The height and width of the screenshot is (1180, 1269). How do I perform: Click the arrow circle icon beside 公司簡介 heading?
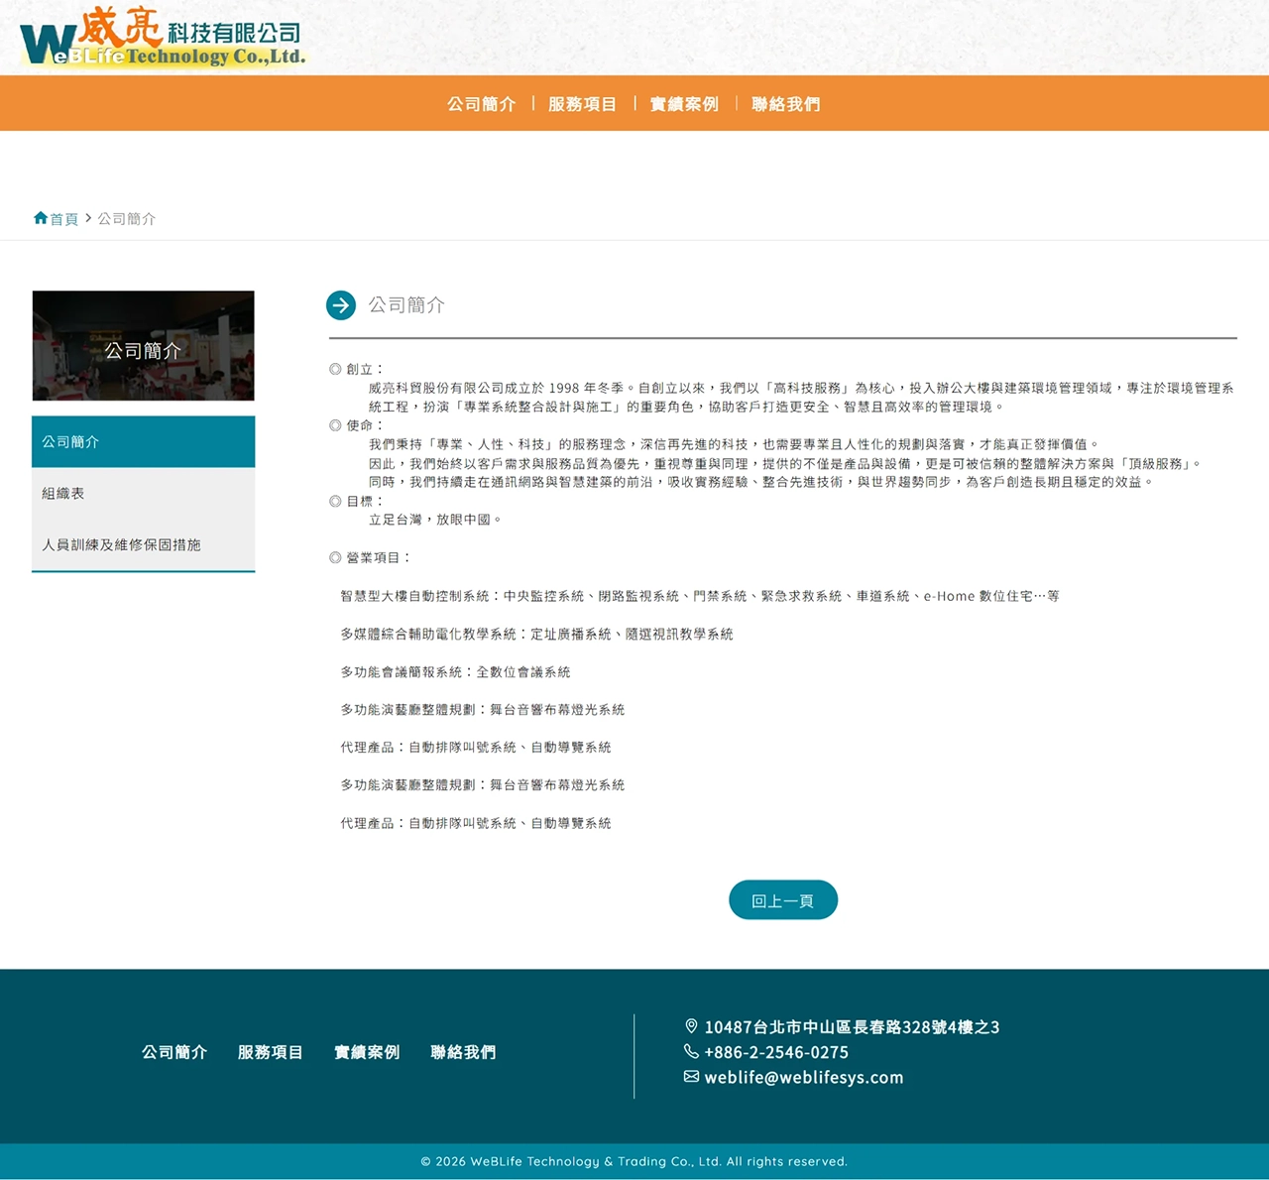coord(341,305)
